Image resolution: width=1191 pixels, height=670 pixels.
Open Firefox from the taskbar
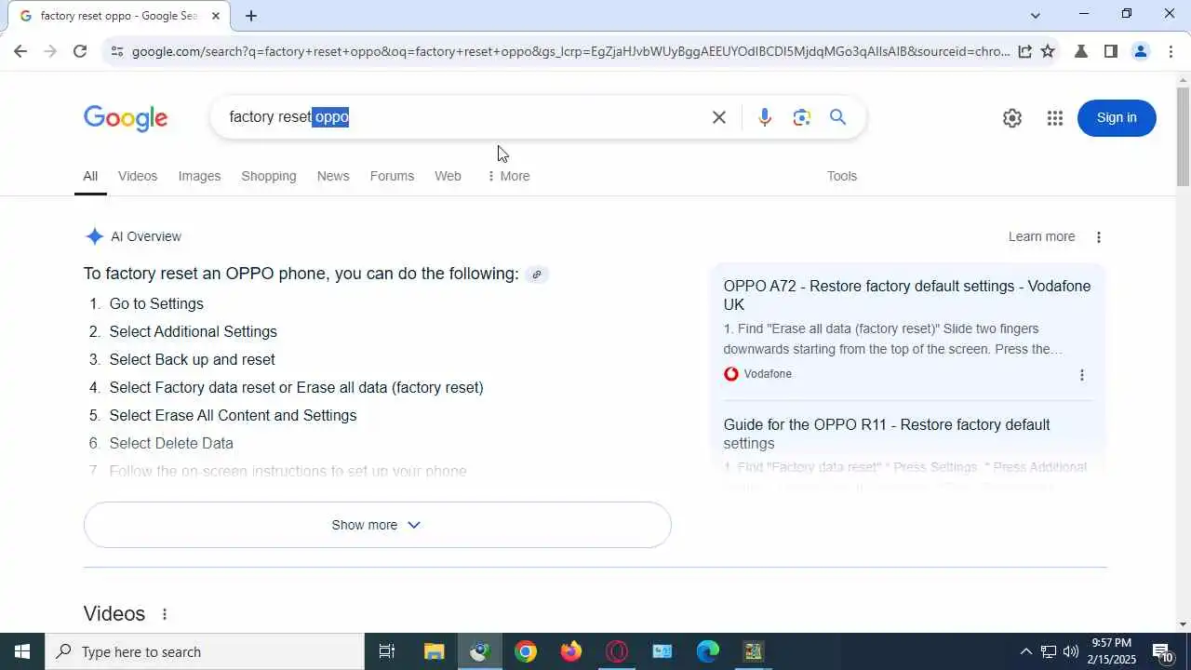(571, 651)
